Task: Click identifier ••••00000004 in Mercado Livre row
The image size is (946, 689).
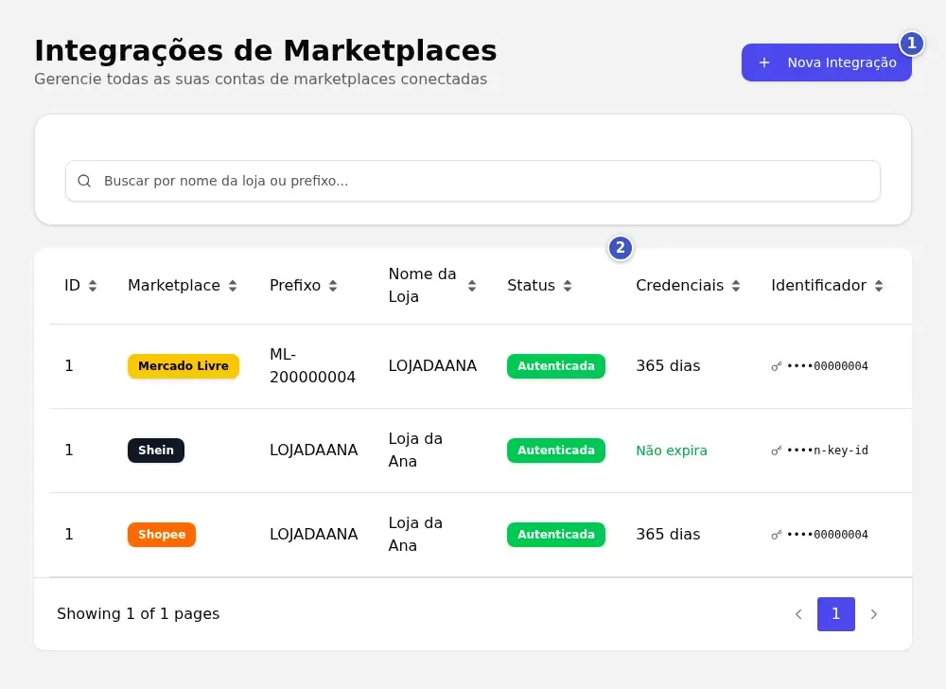Action: 828,366
